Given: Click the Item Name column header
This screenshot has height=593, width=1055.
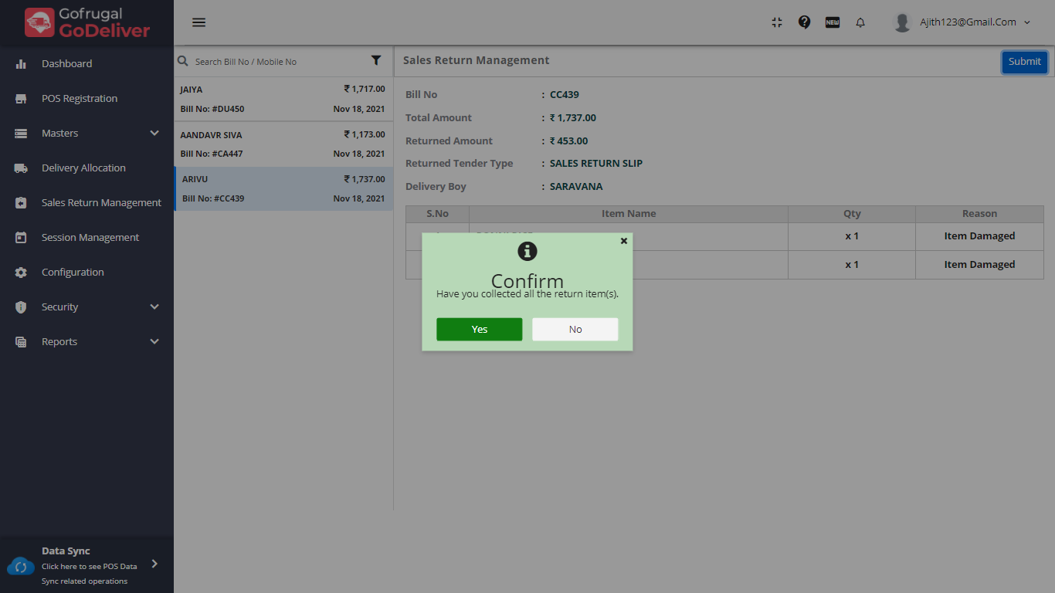Looking at the screenshot, I should click(x=629, y=214).
